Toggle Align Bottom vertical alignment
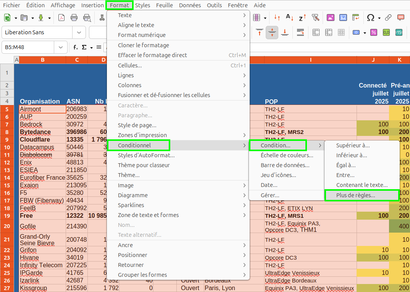Viewport: 410px width, 292px height. 285,33
